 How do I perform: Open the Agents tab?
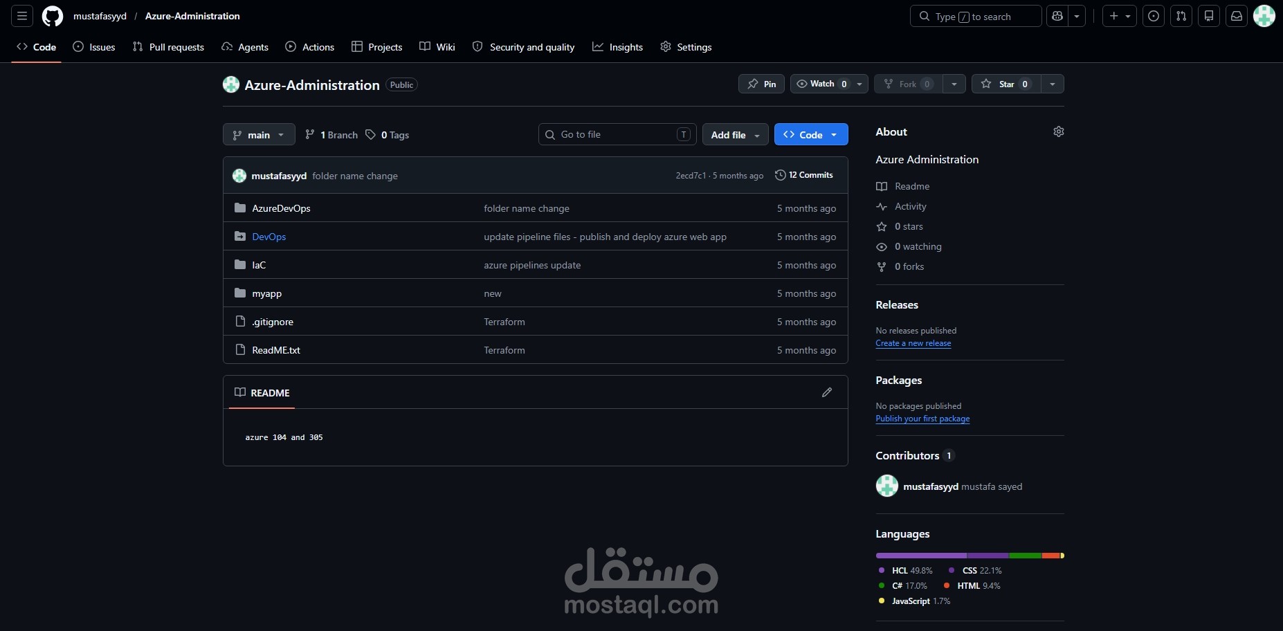(245, 47)
